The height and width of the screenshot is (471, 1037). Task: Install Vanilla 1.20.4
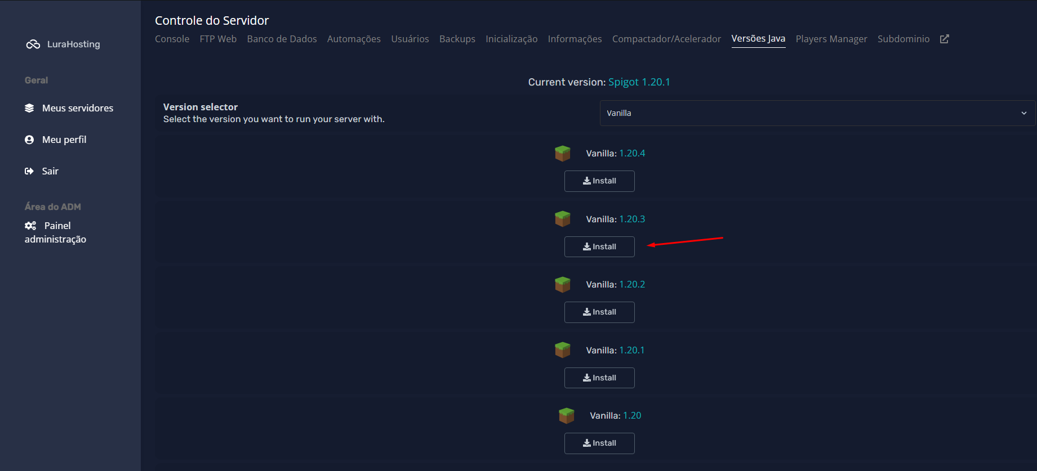(599, 181)
